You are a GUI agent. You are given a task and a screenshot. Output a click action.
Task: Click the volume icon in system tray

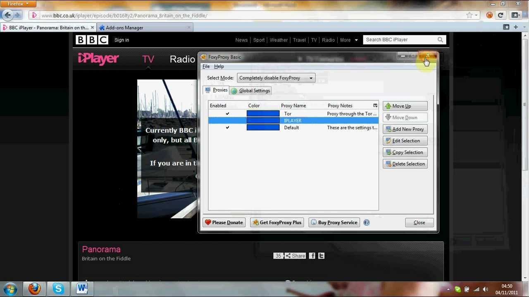(x=486, y=290)
